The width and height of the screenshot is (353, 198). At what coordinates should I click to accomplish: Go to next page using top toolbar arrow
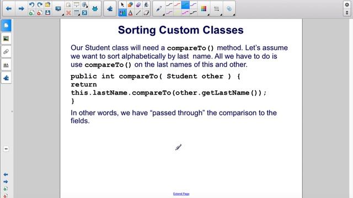[x=22, y=9]
